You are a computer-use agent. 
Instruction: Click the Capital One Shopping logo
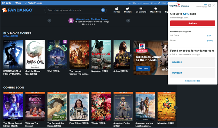coord(179,6)
